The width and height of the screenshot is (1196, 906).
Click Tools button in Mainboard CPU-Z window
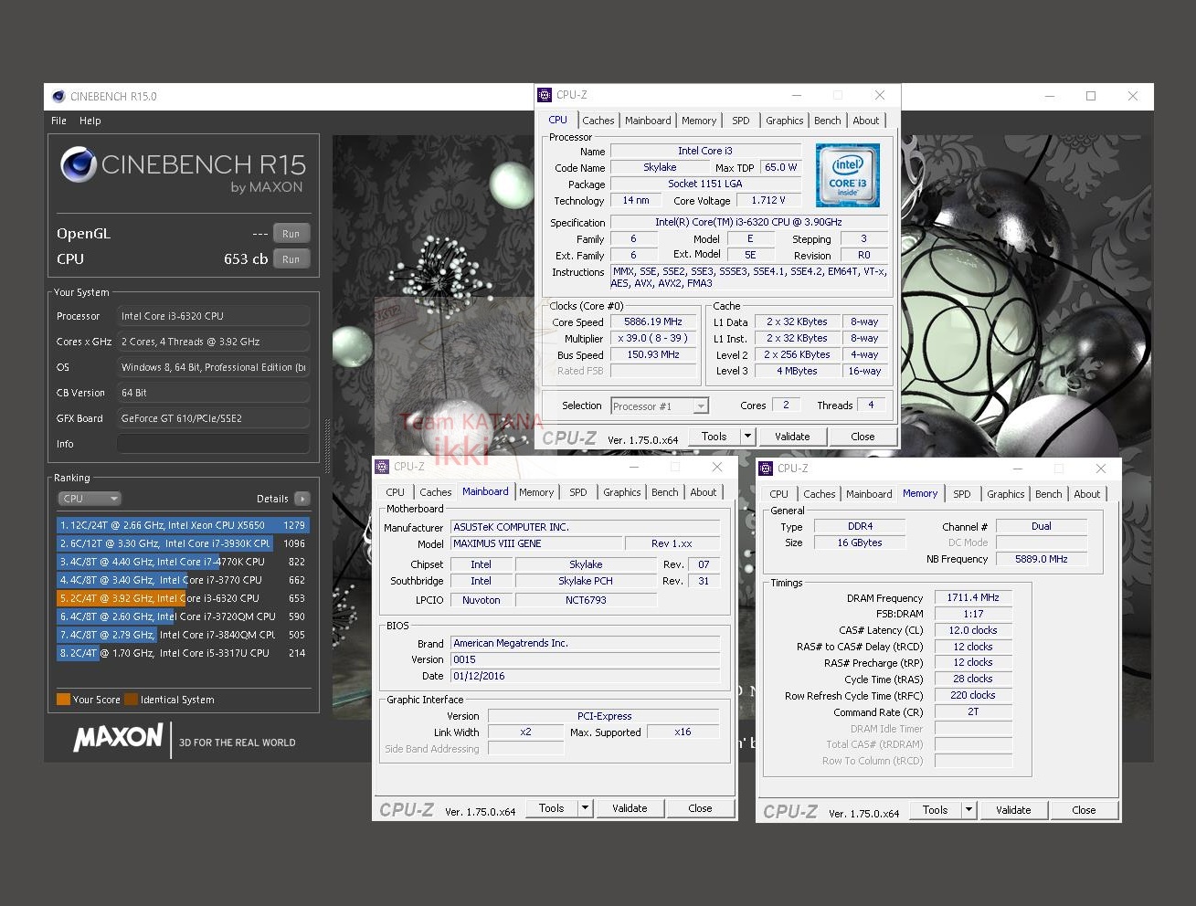click(x=552, y=808)
